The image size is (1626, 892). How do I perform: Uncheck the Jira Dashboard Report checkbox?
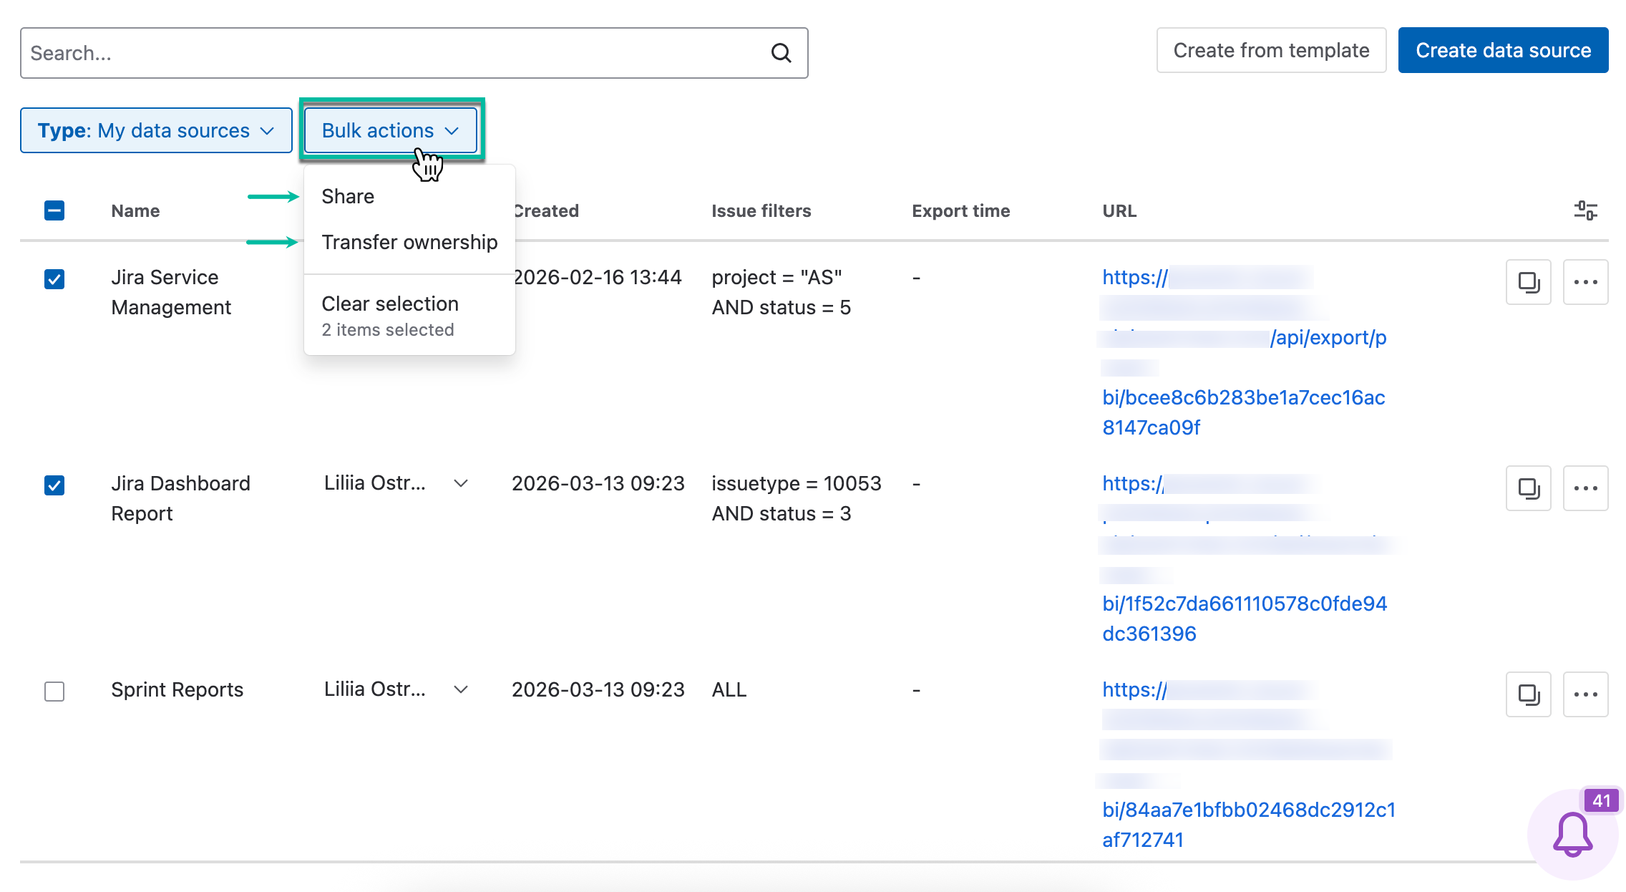point(54,485)
